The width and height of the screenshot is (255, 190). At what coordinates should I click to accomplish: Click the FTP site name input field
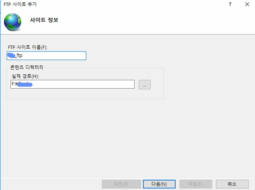pos(46,56)
